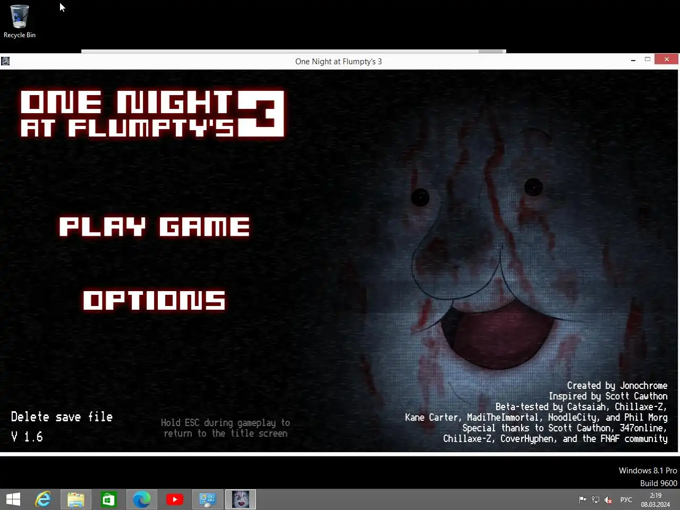680x510 pixels.
Task: Maximize the One Night at Flumpty's 3 window
Action: tap(648, 59)
